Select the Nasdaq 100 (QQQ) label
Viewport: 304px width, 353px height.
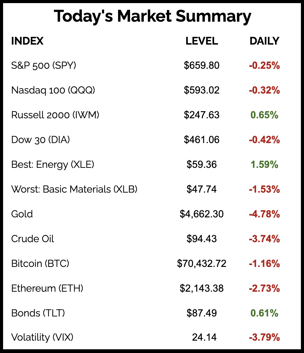coord(53,90)
